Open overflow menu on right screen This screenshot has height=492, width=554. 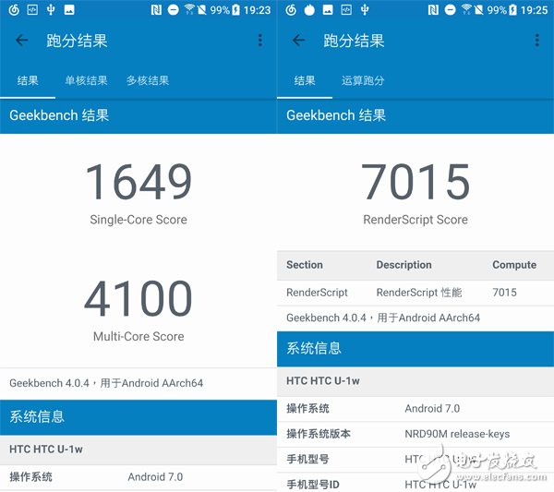[x=536, y=41]
